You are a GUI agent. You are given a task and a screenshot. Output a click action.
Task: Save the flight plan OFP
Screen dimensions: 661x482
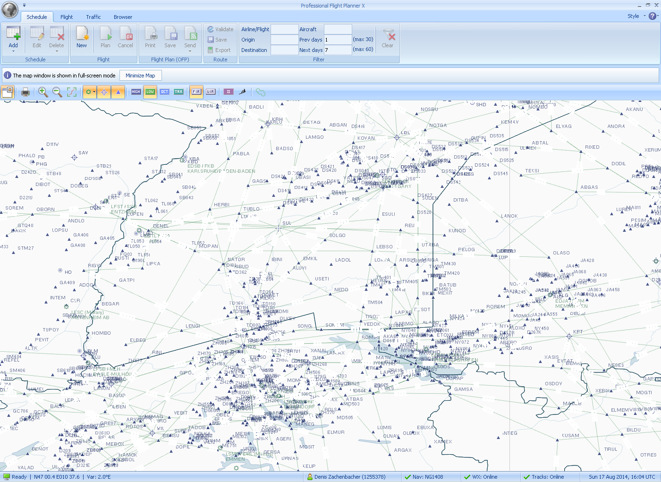[x=170, y=38]
